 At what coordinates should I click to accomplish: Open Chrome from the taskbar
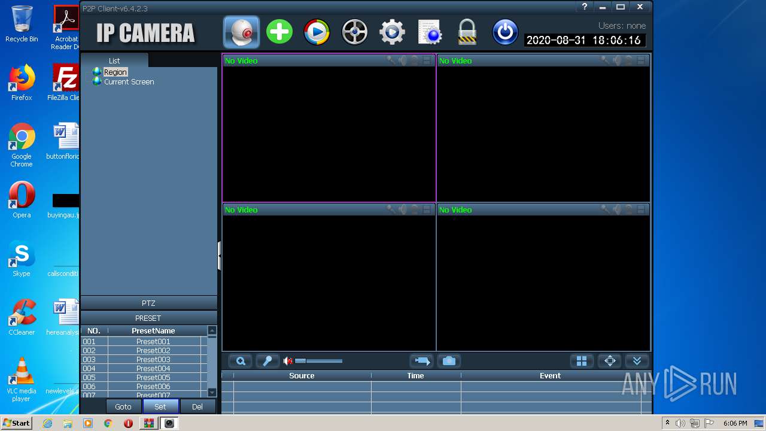108,423
